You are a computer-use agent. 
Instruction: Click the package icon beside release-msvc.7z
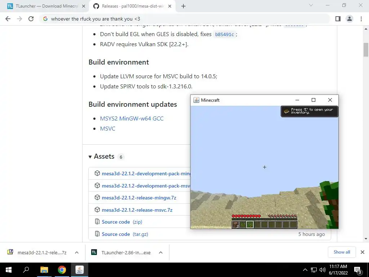97,210
